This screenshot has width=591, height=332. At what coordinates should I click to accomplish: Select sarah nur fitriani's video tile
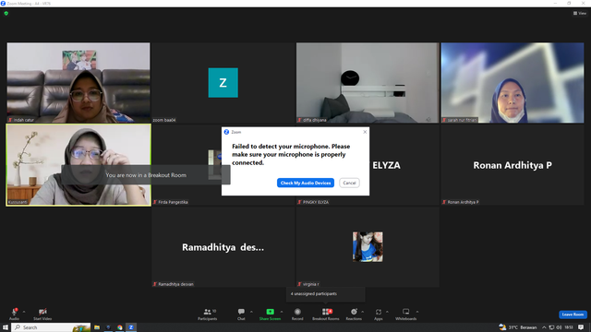513,82
